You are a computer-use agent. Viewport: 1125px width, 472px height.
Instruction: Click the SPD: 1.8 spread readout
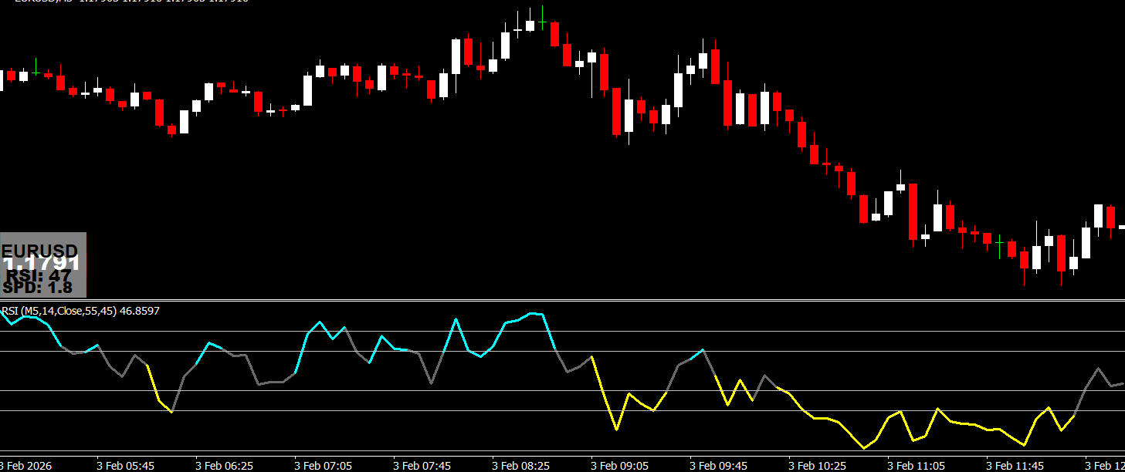pyautogui.click(x=37, y=288)
